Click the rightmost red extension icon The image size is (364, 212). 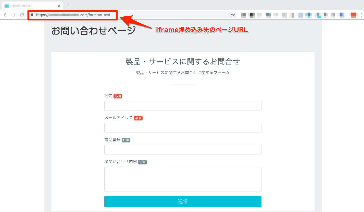(353, 15)
